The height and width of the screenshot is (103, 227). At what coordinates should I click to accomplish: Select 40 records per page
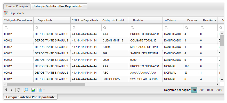[x=194, y=90]
